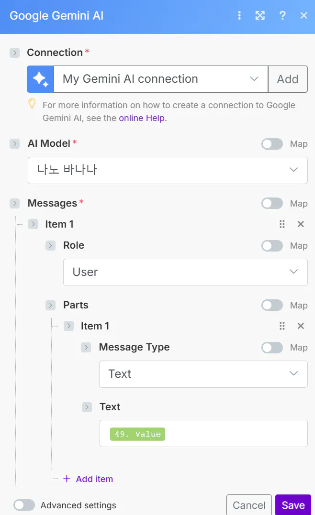Click the Gemini sparkle connection icon

[41, 79]
